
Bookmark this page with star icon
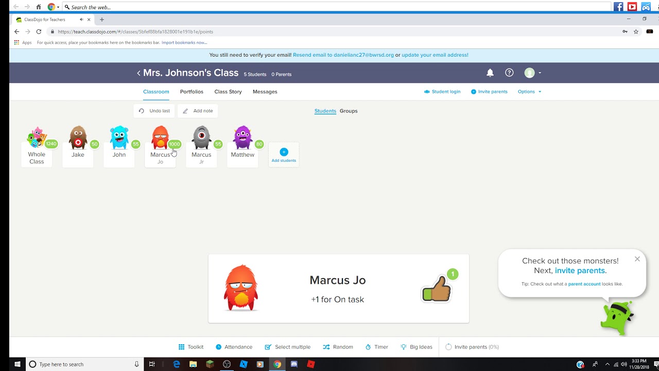(636, 31)
